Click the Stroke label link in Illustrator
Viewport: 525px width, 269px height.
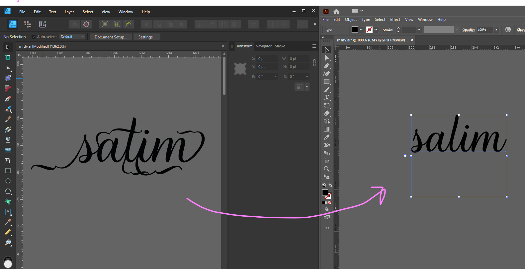click(388, 30)
